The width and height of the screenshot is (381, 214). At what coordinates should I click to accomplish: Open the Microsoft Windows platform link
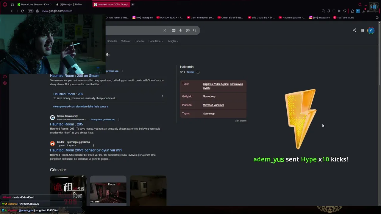click(x=213, y=105)
